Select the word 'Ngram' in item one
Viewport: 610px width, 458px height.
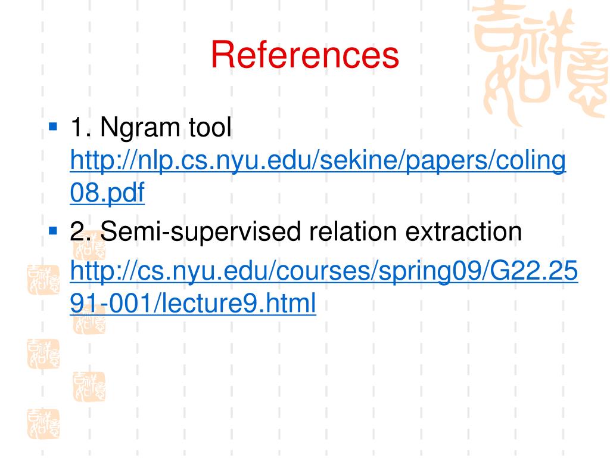141,128
